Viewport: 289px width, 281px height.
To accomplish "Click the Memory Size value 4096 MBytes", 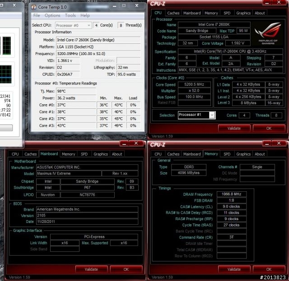I will point(189,173).
